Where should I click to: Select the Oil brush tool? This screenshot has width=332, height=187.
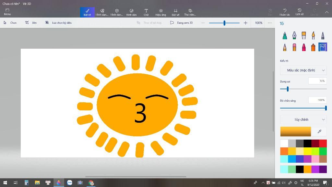click(x=303, y=35)
